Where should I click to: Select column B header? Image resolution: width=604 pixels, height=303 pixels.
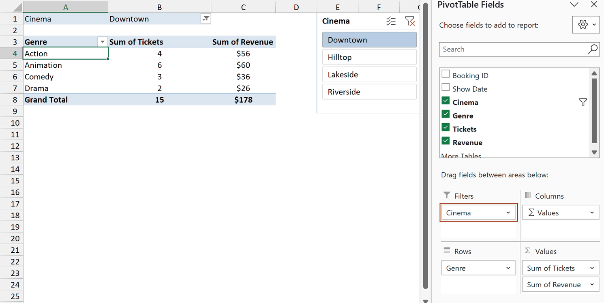[160, 7]
